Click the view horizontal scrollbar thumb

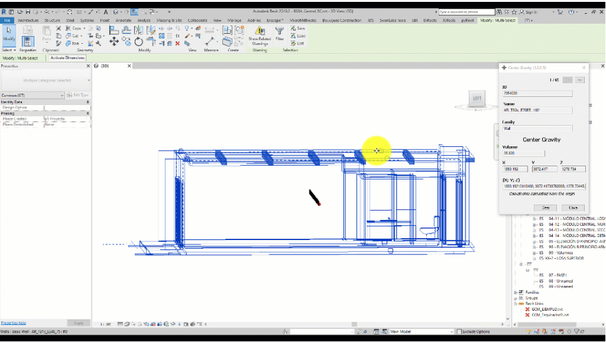[x=354, y=324]
